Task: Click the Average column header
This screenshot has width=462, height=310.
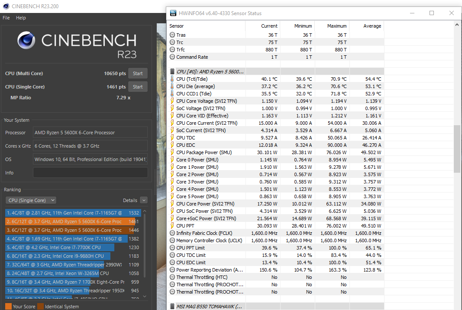Action: 367,26
